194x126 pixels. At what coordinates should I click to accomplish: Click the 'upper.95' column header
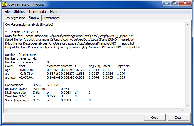(123, 66)
